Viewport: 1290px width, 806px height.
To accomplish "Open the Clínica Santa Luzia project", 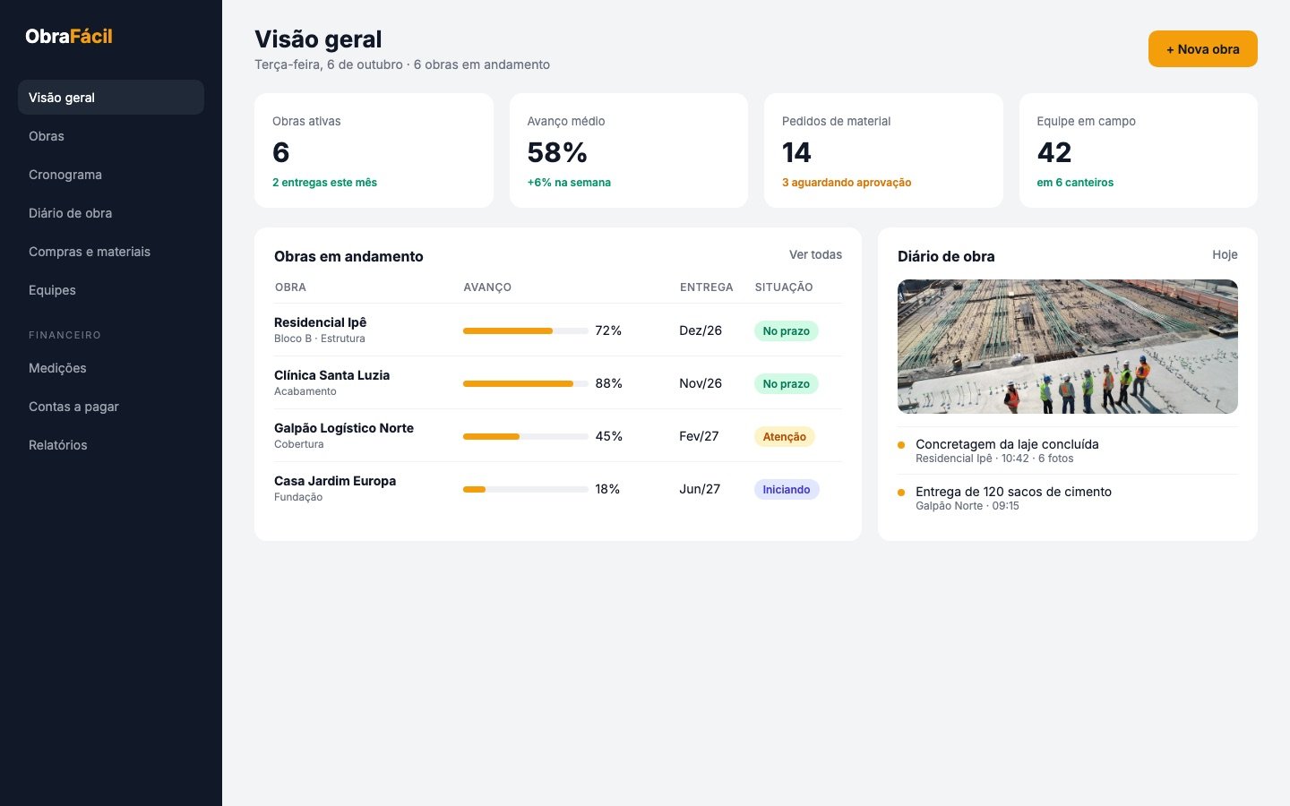I will coord(558,383).
